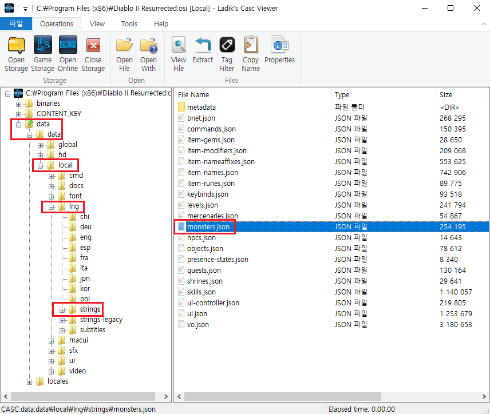Expand the global folder node
This screenshot has width=490, height=414.
point(40,145)
